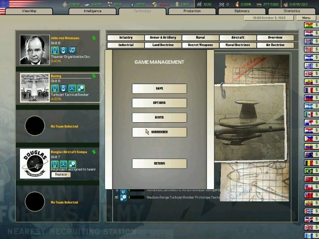Click the Menu button below Statistics

(x=306, y=18)
